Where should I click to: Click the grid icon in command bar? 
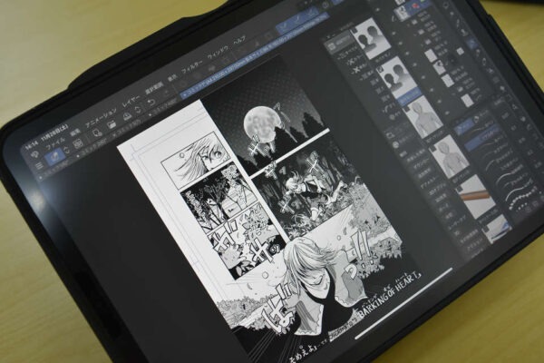coord(78,142)
